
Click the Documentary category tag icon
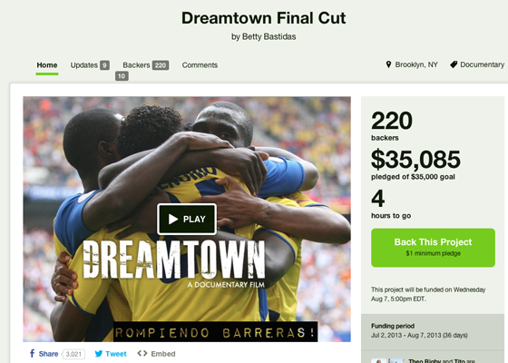[454, 64]
